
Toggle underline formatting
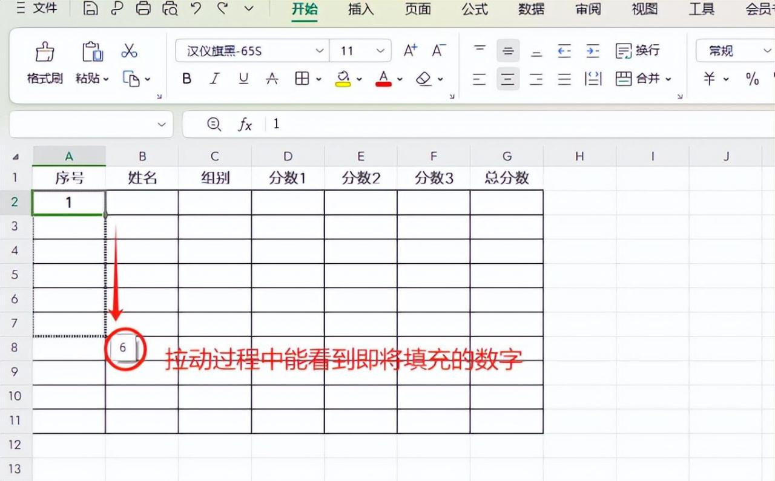(x=243, y=79)
